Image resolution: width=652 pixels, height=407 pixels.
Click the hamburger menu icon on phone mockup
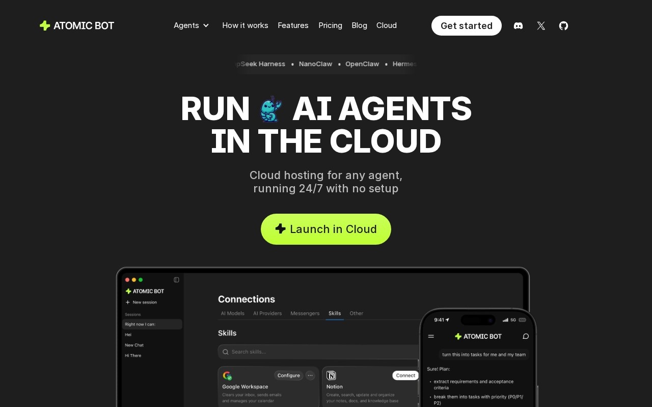click(431, 336)
